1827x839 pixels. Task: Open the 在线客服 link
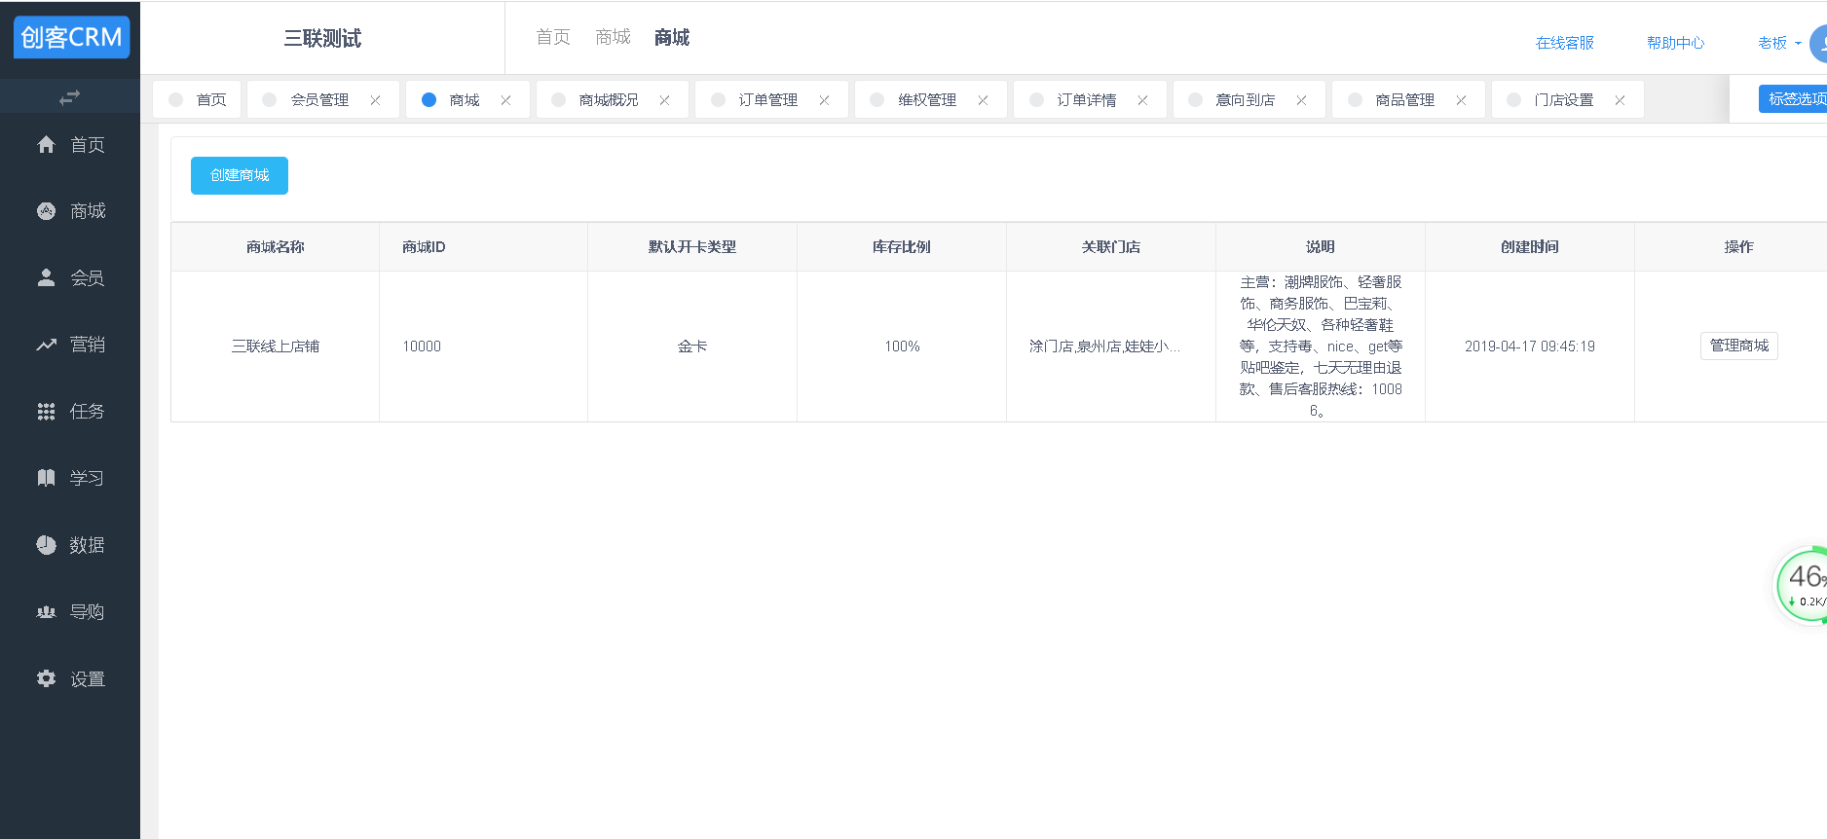click(x=1564, y=43)
